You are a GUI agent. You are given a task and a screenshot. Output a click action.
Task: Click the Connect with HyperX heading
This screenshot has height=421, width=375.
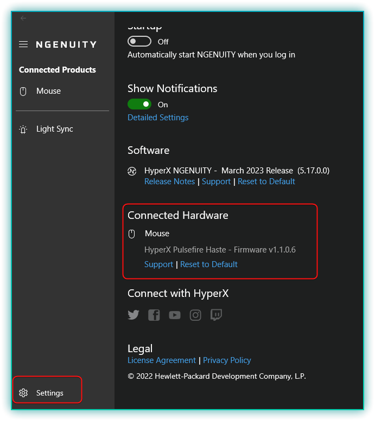[178, 294]
